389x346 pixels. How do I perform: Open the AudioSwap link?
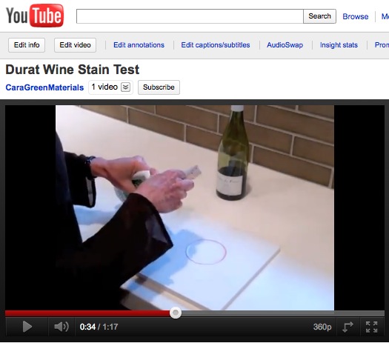coord(285,45)
